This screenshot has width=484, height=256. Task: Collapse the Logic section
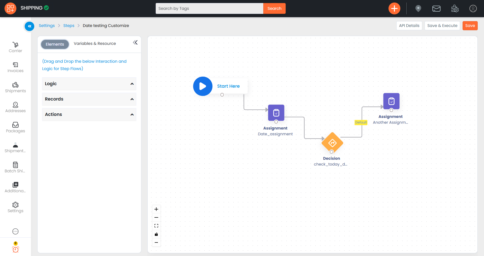pos(89,84)
